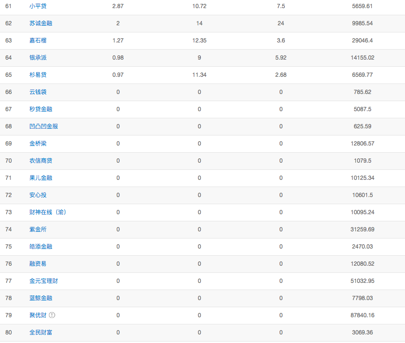Select the amount 12806.57 for 金桥梁
Image resolution: width=405 pixels, height=343 pixels.
click(363, 144)
